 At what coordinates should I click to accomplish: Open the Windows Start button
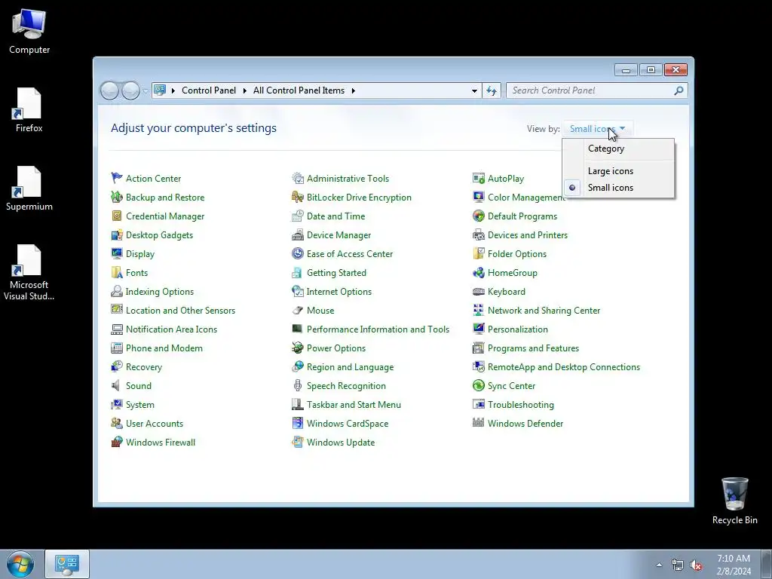point(20,564)
